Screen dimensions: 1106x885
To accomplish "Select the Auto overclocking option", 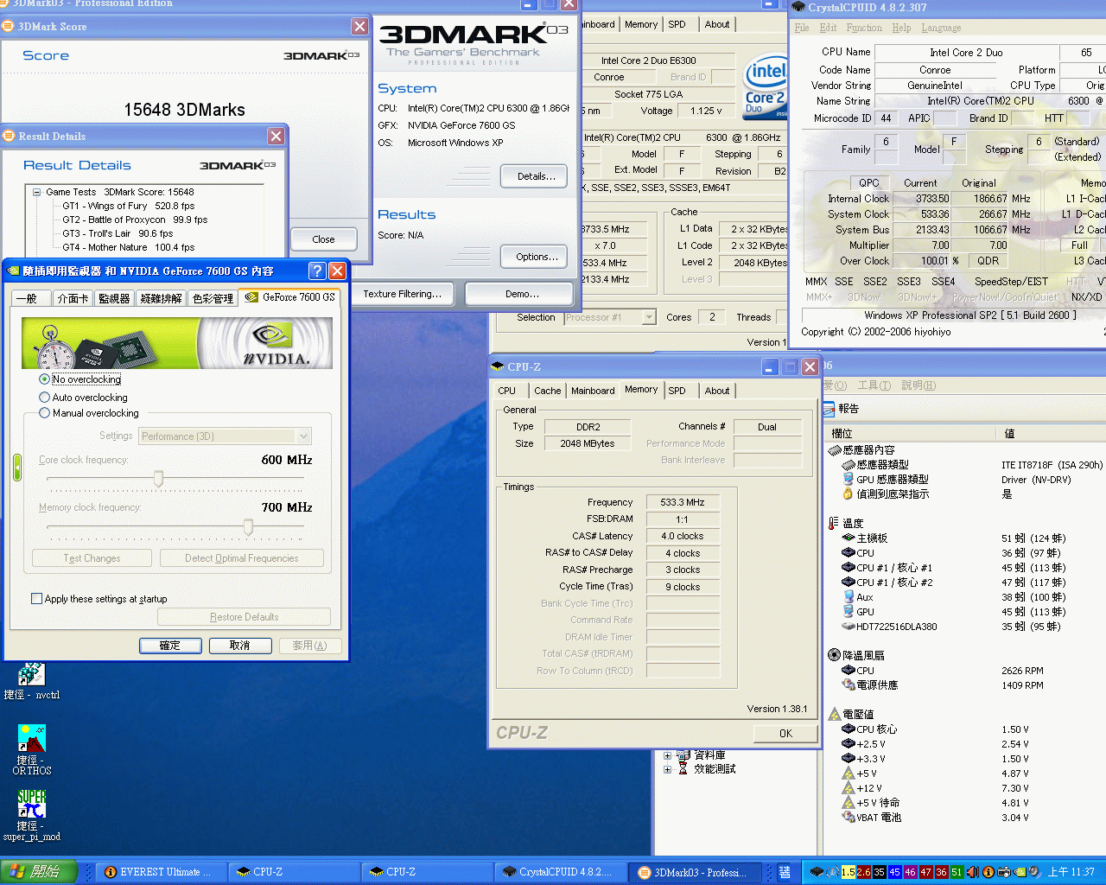I will 45,398.
